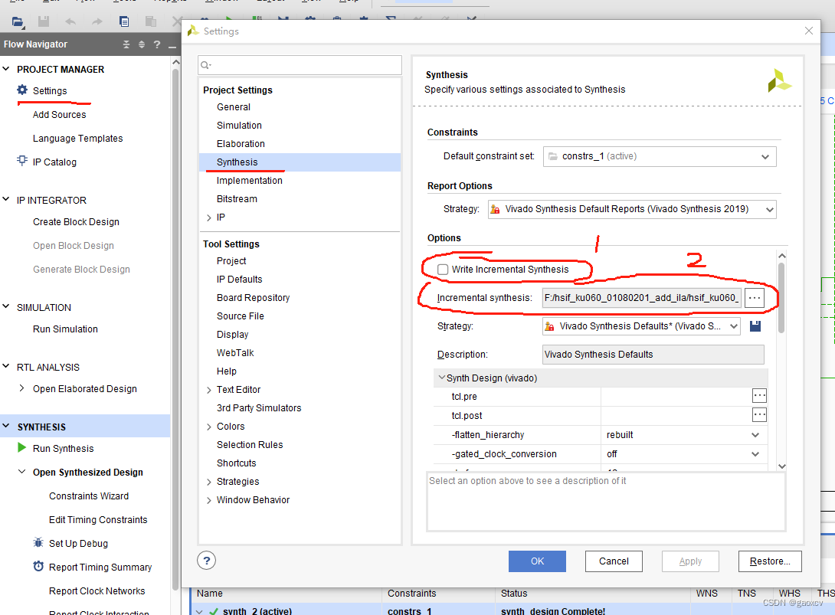Click the Report Timing Summary clock icon

38,567
